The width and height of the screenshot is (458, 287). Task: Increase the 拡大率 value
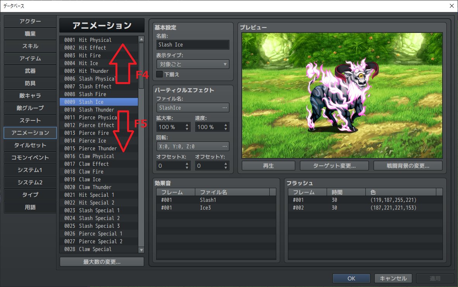coord(187,125)
